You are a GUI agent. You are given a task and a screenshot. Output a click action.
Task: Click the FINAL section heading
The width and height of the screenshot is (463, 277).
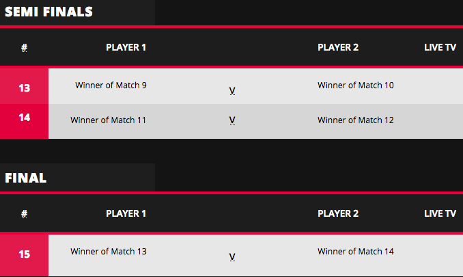click(26, 178)
